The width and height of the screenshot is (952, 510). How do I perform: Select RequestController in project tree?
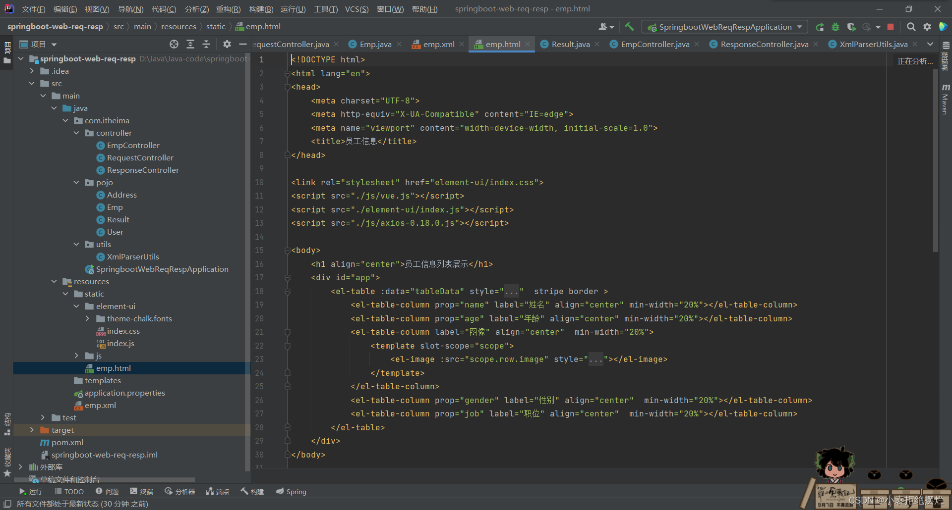(x=140, y=158)
